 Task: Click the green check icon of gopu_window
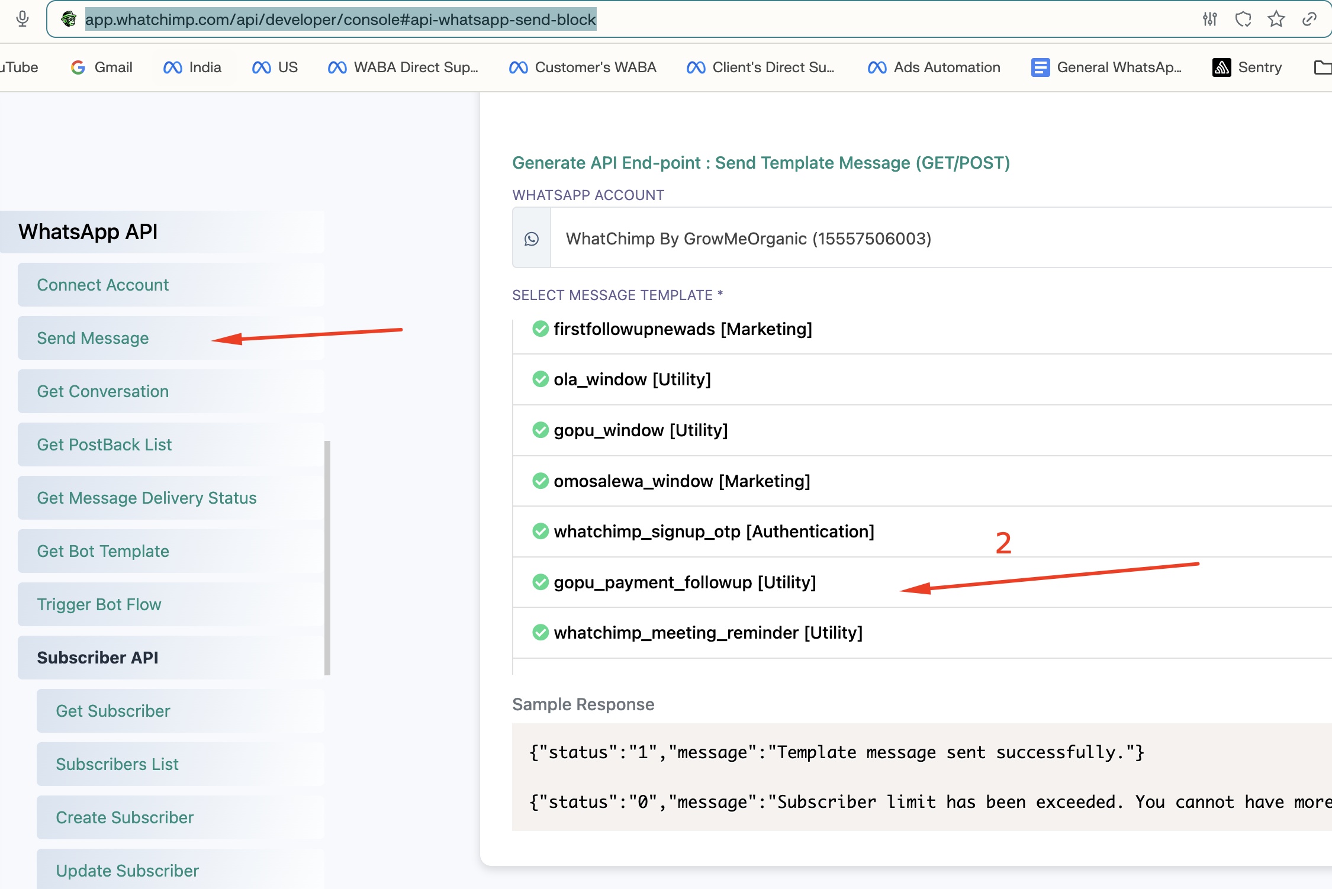(540, 430)
